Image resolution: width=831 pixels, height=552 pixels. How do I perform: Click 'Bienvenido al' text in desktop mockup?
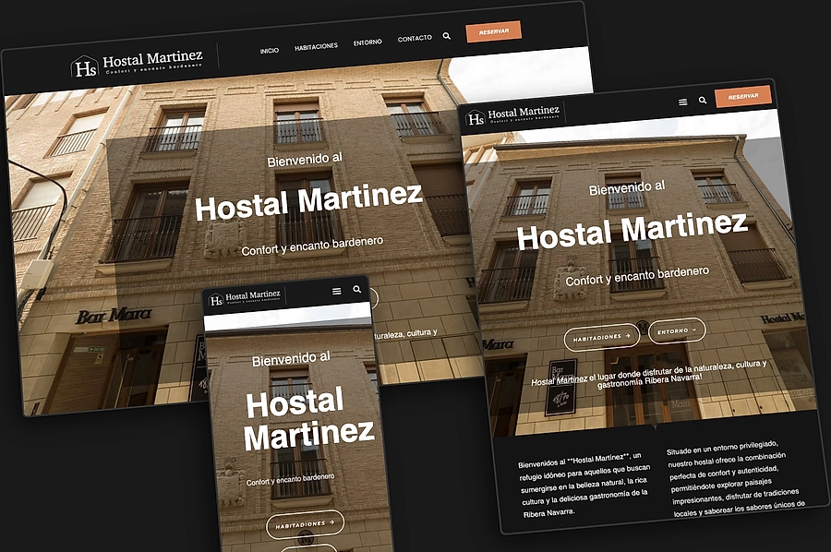305,160
